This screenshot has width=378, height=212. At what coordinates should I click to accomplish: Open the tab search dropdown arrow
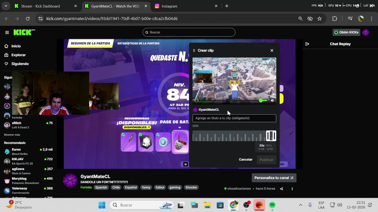pyautogui.click(x=6, y=6)
